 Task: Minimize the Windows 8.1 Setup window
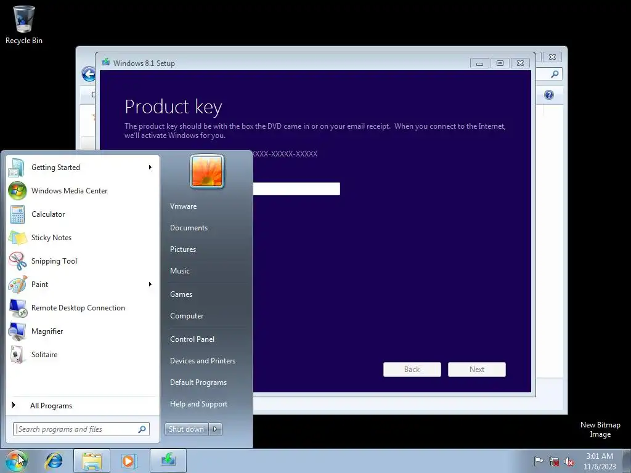pyautogui.click(x=479, y=63)
